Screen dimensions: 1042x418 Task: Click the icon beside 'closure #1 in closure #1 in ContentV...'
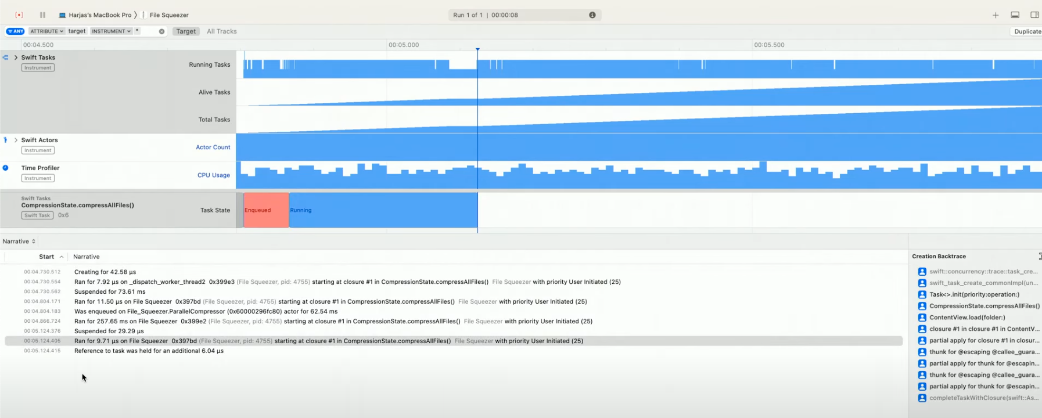click(x=922, y=329)
